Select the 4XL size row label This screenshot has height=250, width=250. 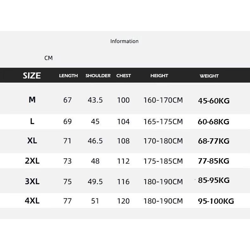(32, 201)
